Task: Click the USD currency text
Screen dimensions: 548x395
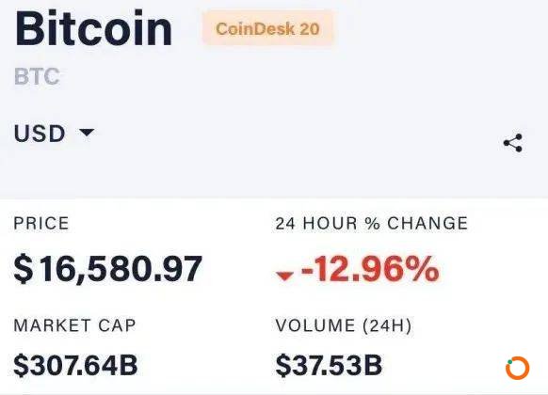Action: pos(40,134)
